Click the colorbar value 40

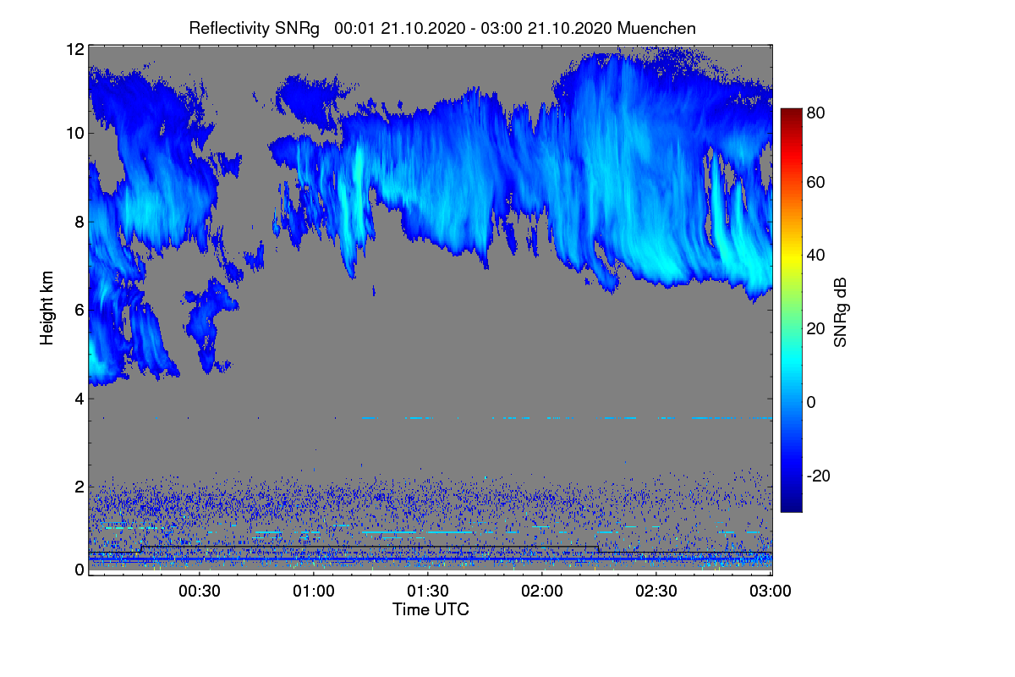pos(815,255)
